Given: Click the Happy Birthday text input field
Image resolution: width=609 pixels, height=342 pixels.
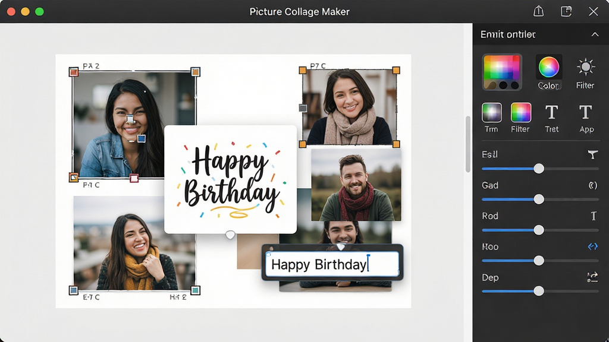Looking at the screenshot, I should coord(332,264).
